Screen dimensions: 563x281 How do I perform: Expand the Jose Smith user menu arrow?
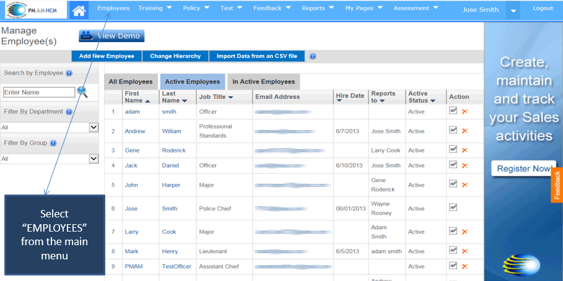513,10
